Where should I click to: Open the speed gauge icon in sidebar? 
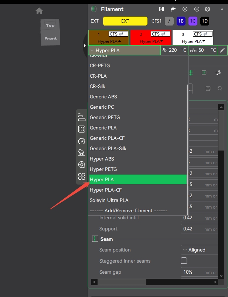click(x=82, y=141)
